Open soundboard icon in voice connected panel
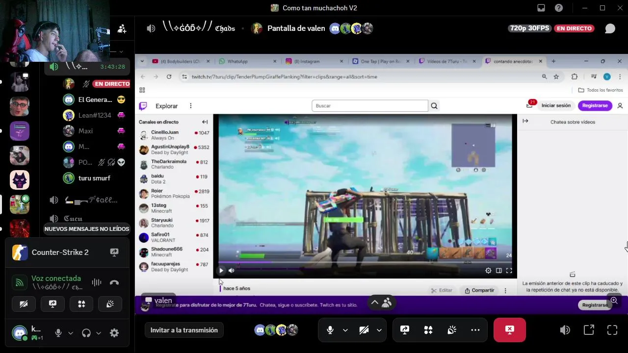 pos(110,304)
